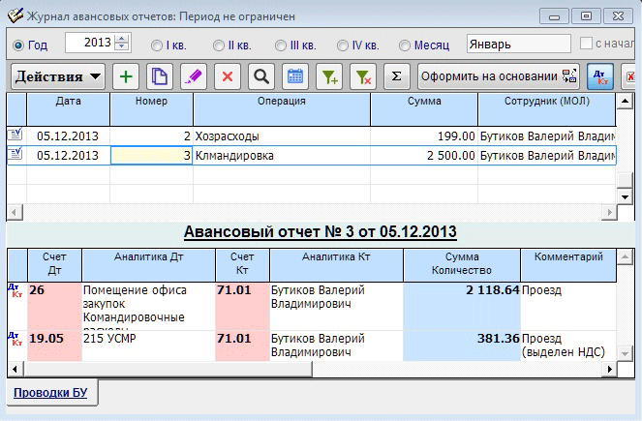Open the Проводки БУ tab
Image resolution: width=642 pixels, height=421 pixels.
(50, 393)
